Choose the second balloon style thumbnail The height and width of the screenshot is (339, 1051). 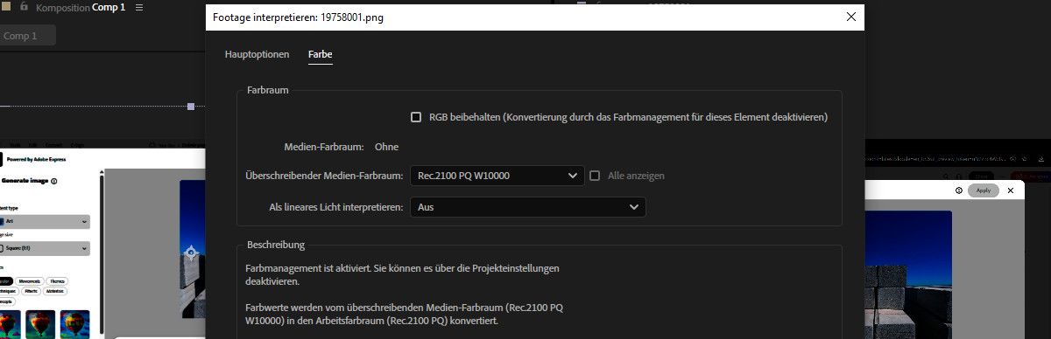click(x=40, y=323)
